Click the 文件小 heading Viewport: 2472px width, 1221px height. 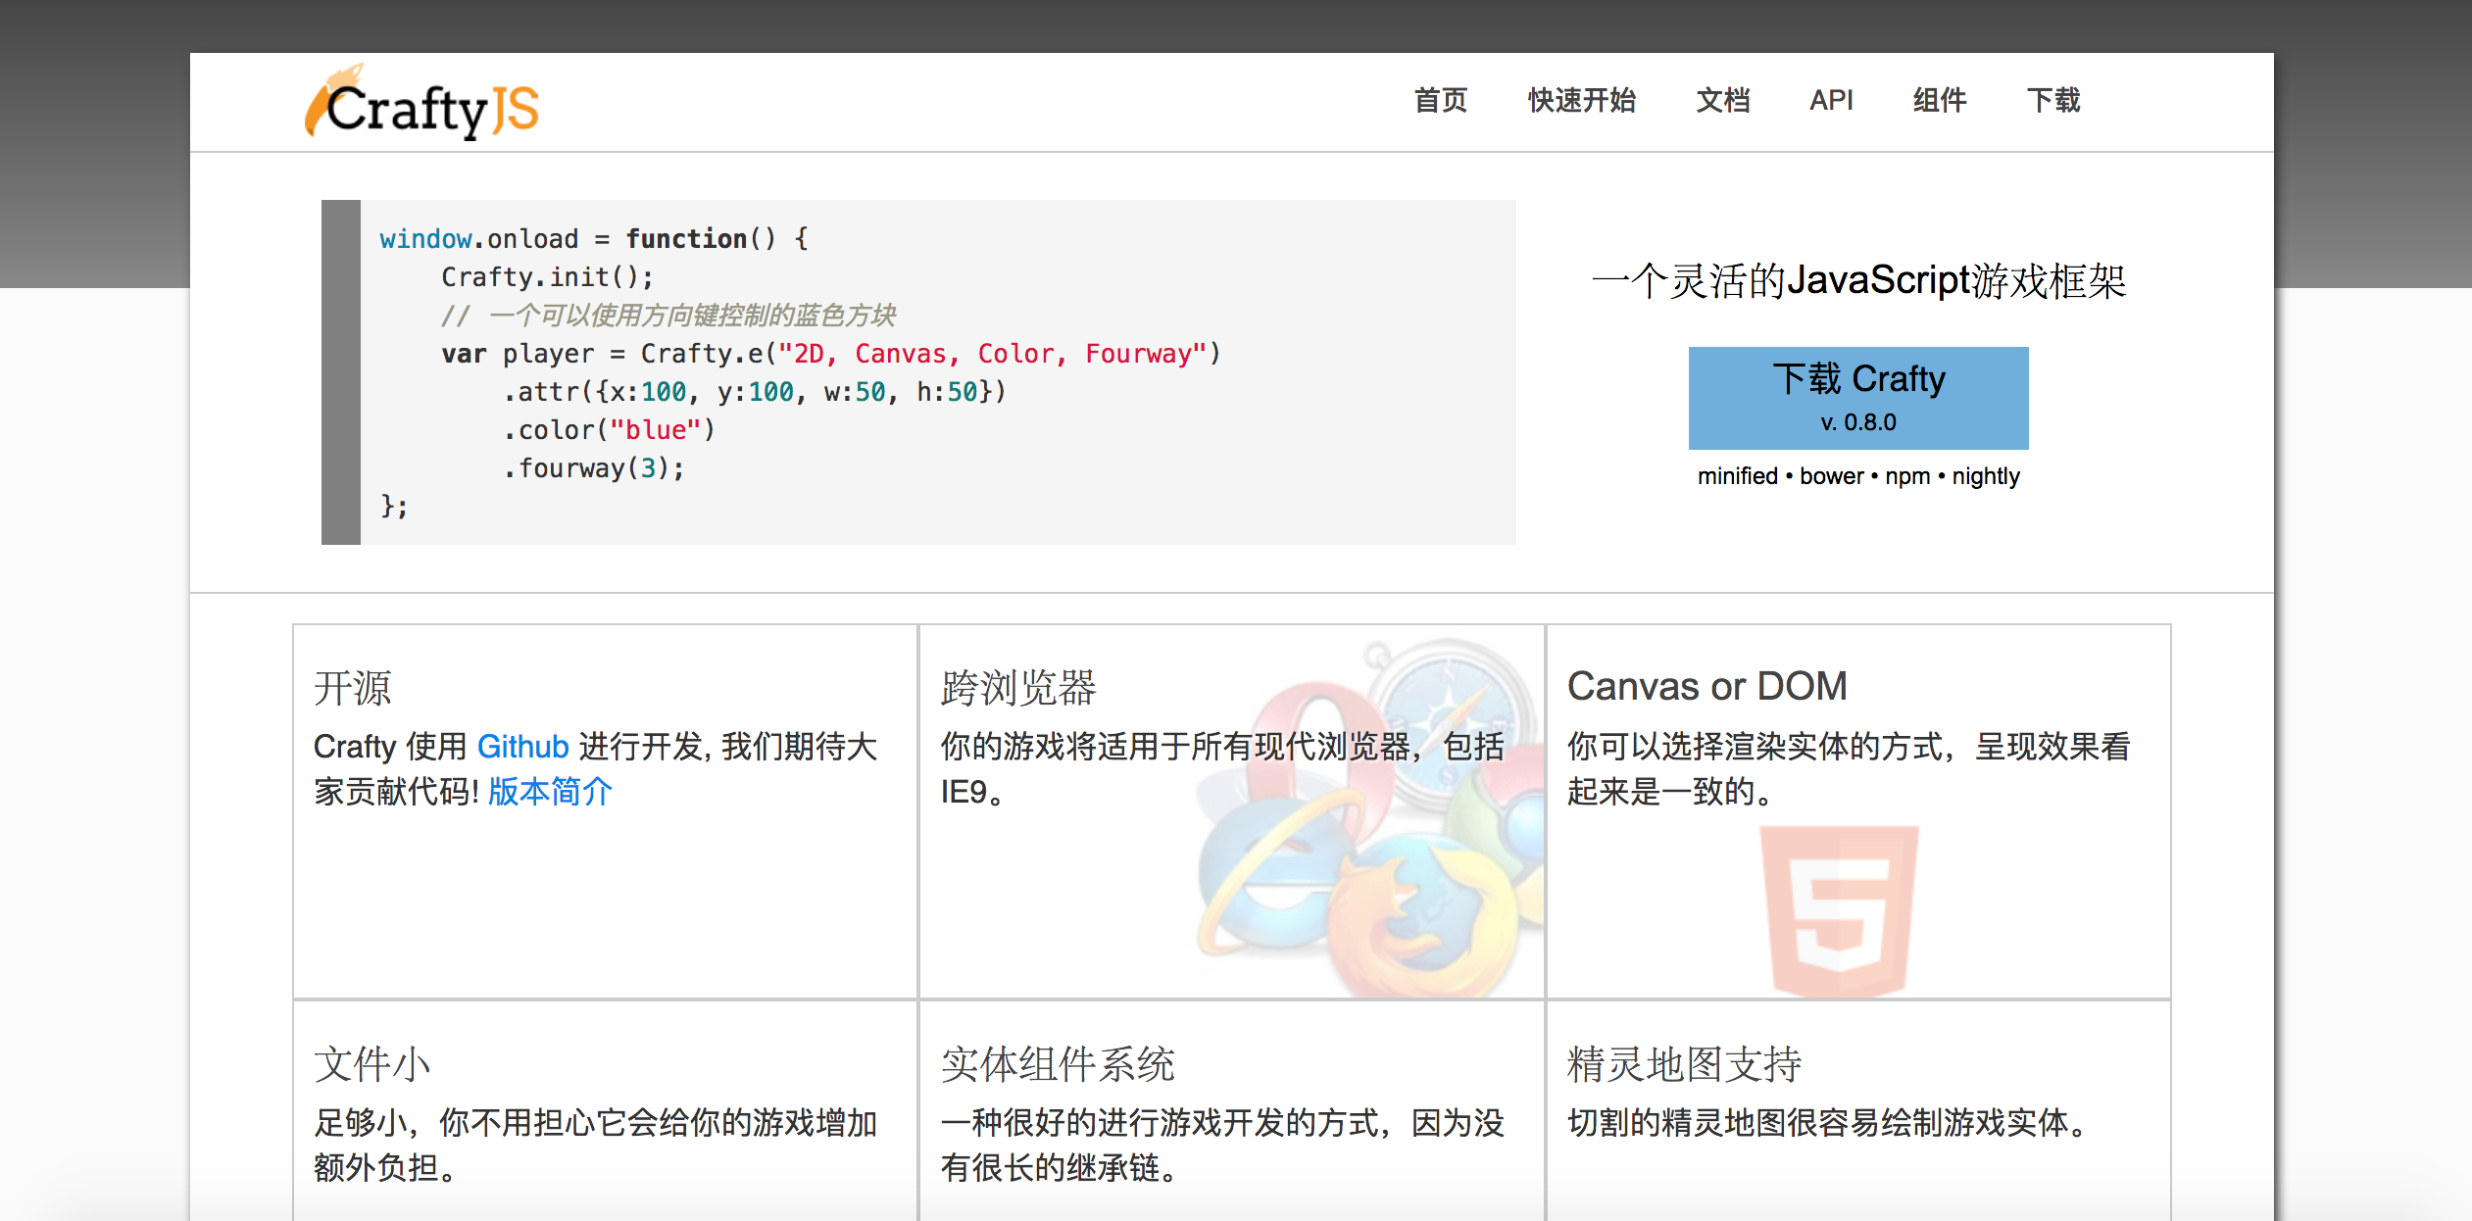click(x=372, y=1063)
